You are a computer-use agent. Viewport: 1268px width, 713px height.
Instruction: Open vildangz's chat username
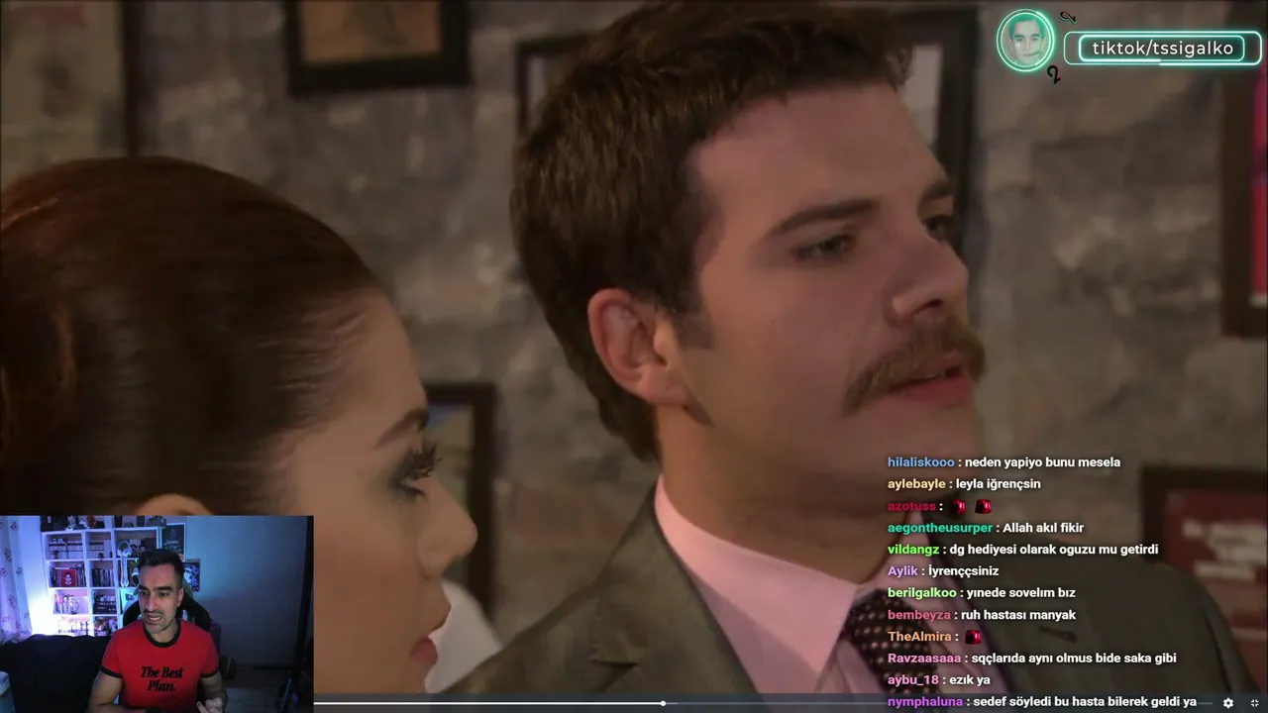point(912,550)
